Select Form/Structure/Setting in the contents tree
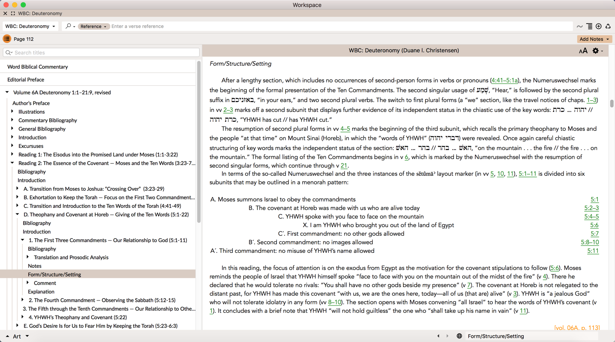This screenshot has width=615, height=342. [x=98, y=275]
